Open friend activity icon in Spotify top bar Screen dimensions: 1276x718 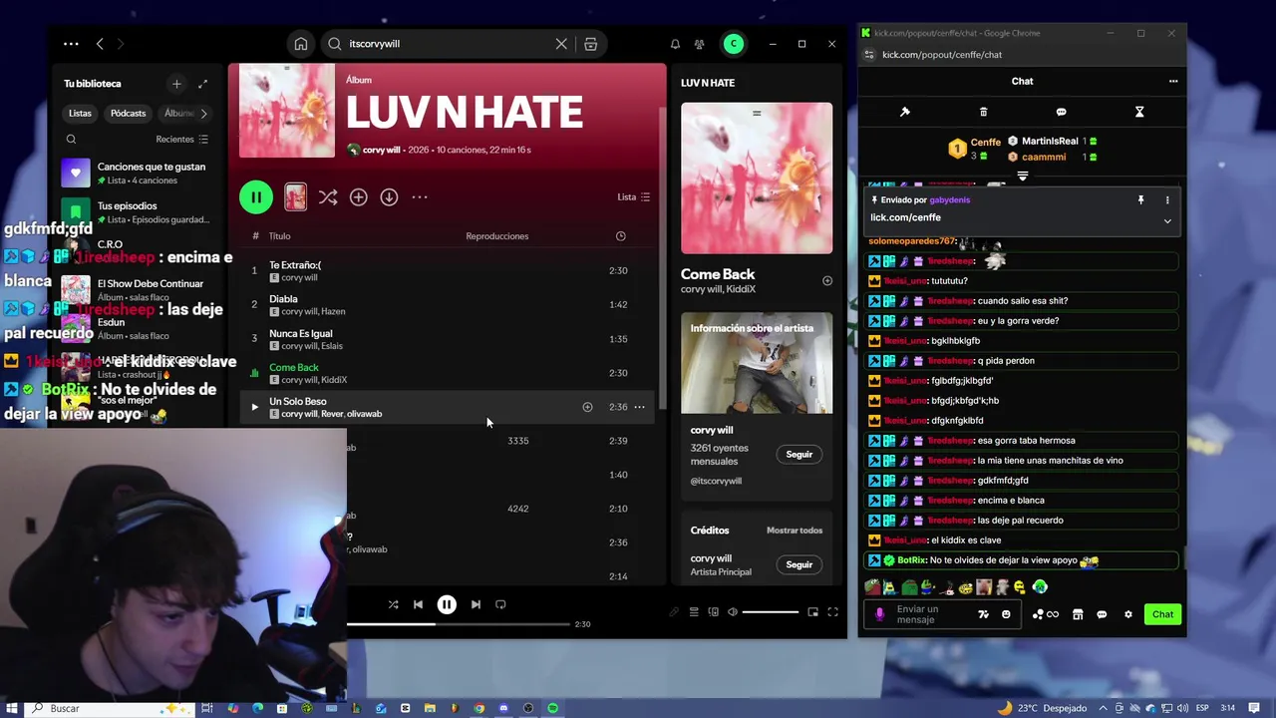[x=699, y=44]
